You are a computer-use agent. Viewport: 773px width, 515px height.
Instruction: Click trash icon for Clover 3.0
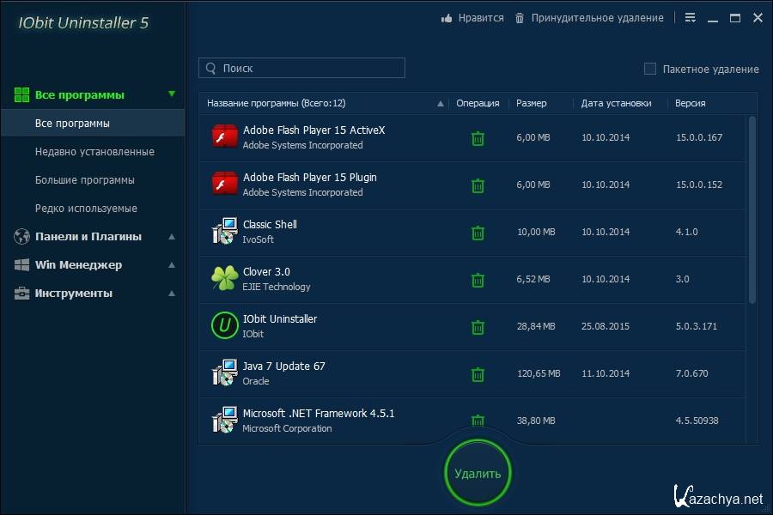pyautogui.click(x=478, y=280)
